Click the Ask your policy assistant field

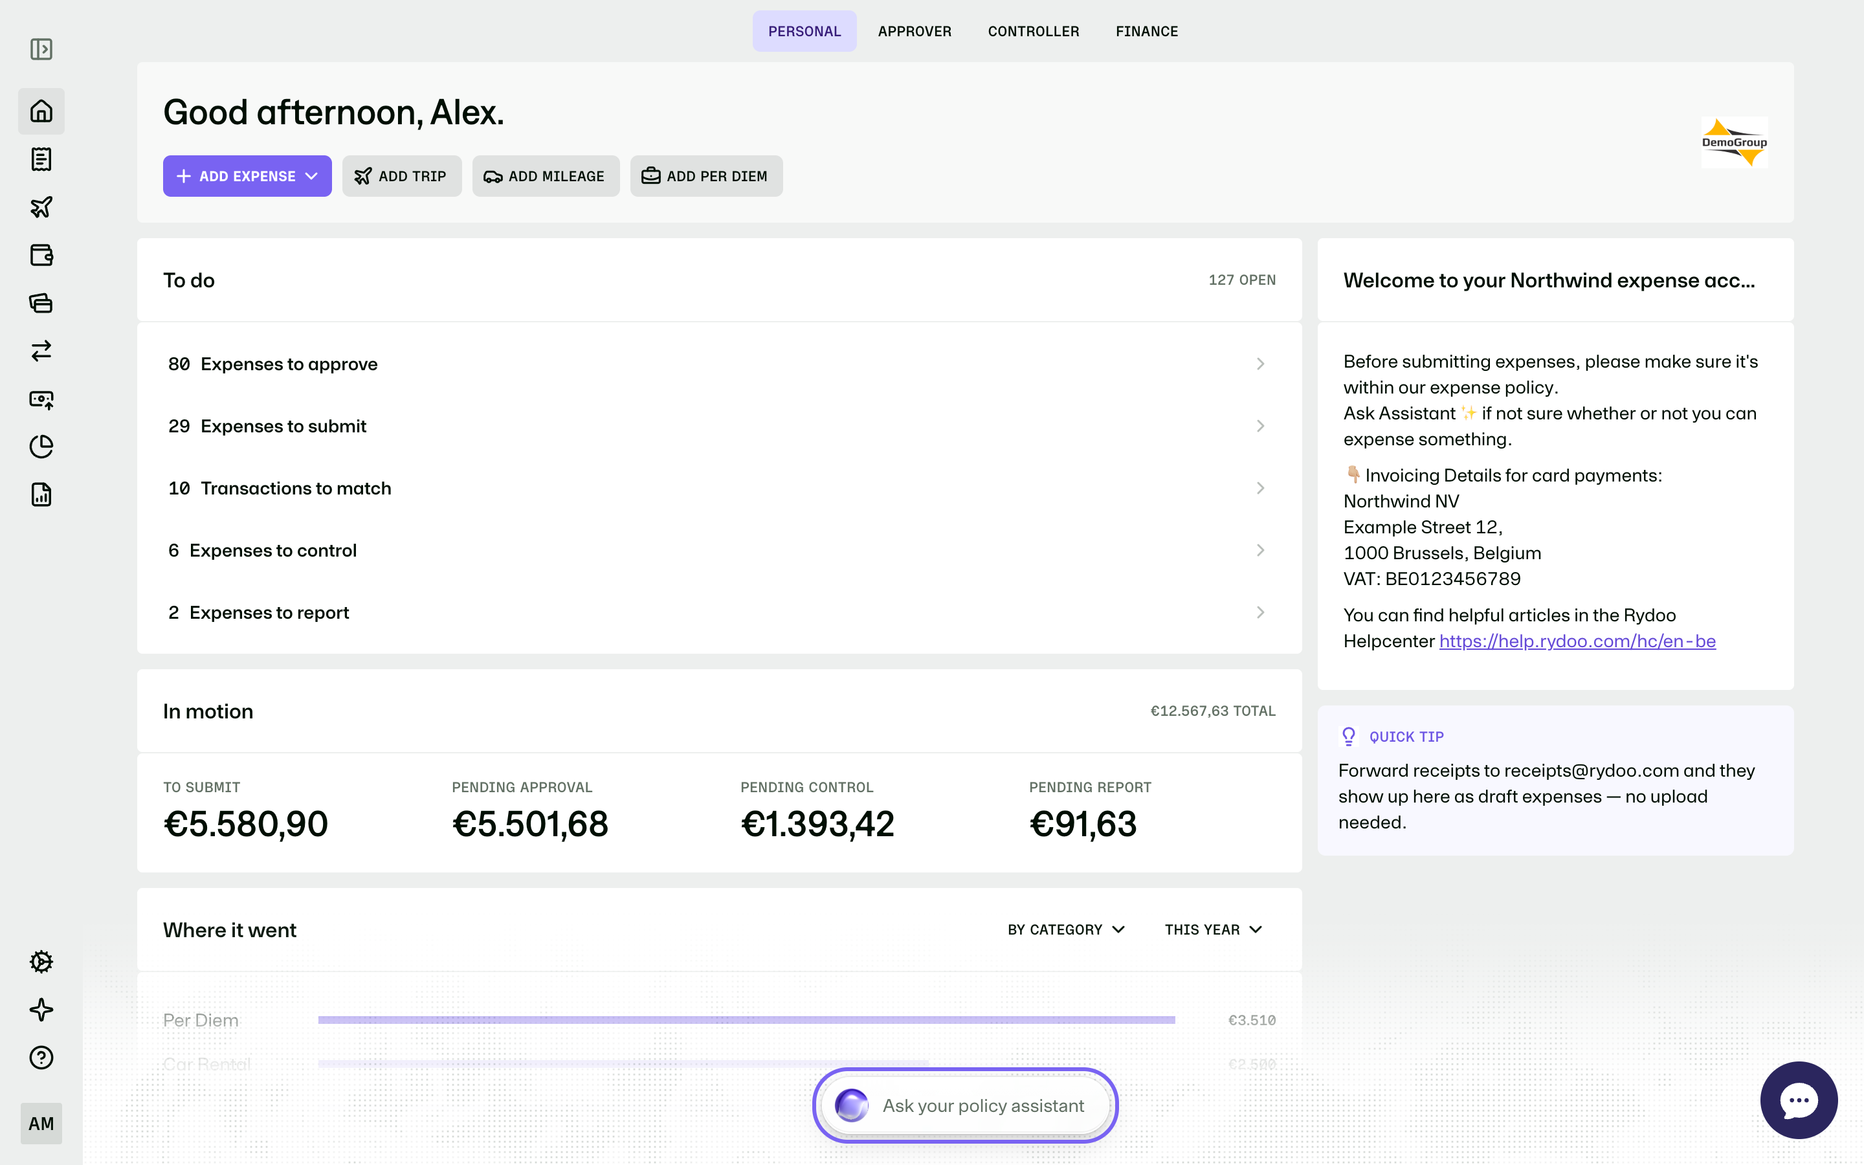[965, 1105]
